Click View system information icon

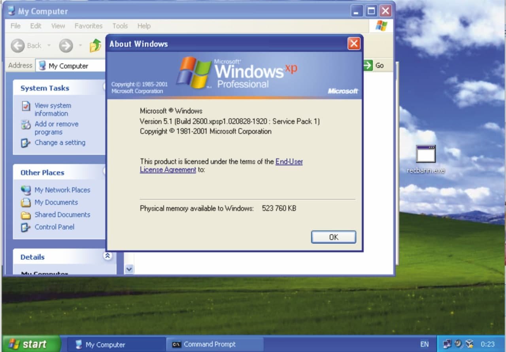tap(26, 106)
